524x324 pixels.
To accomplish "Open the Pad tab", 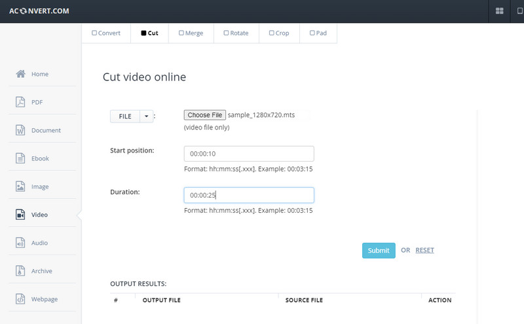I will [x=318, y=33].
